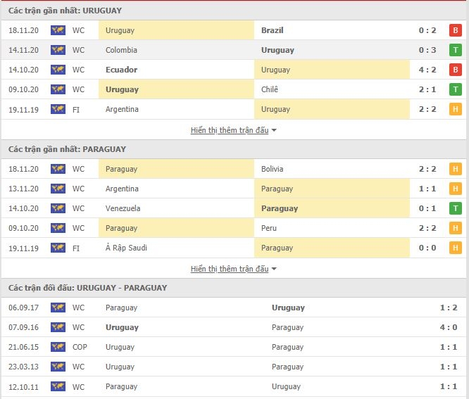The height and width of the screenshot is (399, 469).
Task: Expand more Paraguay matches dropdown arrow
Action: [x=274, y=269]
